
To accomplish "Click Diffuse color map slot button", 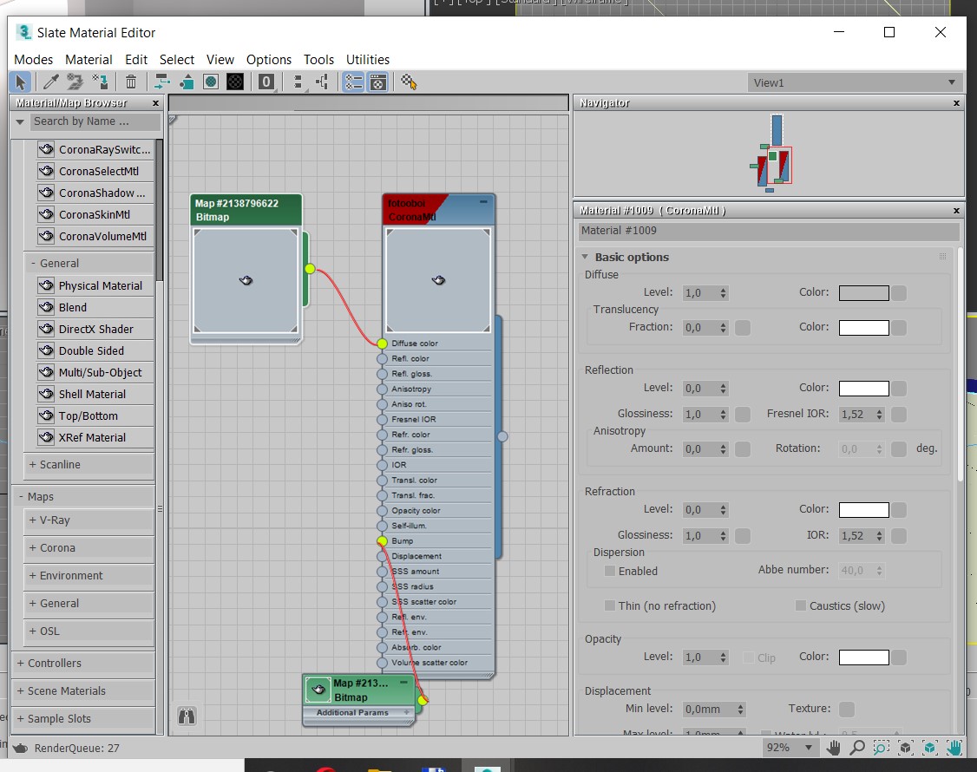I will pos(899,293).
